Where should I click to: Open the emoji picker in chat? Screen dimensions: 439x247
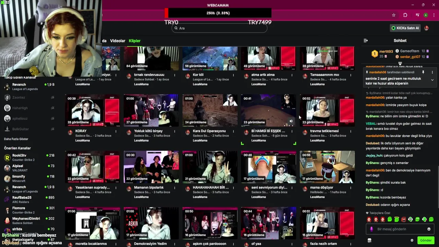(429, 229)
